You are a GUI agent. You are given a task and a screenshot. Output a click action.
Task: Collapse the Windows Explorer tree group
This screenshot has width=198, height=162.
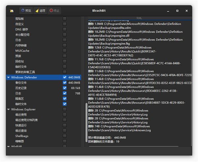(x=9, y=109)
